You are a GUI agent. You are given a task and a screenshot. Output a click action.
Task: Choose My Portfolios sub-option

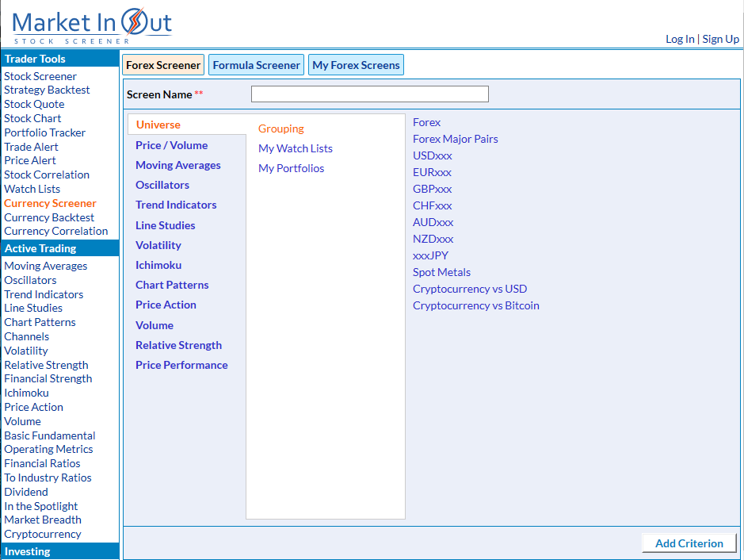coord(291,169)
